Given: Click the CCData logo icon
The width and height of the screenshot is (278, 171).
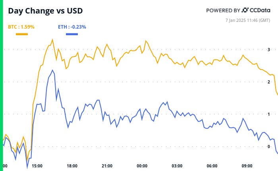Looking at the screenshot, I should click(246, 10).
